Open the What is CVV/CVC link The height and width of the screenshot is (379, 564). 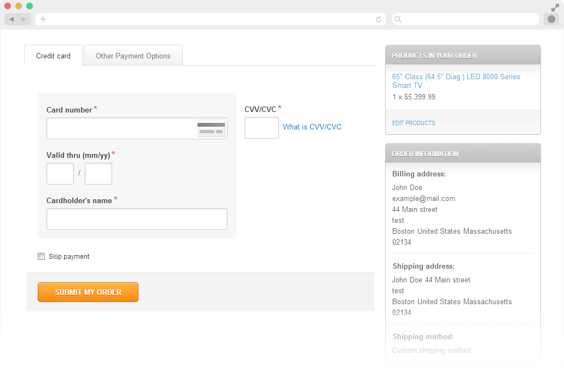(312, 127)
